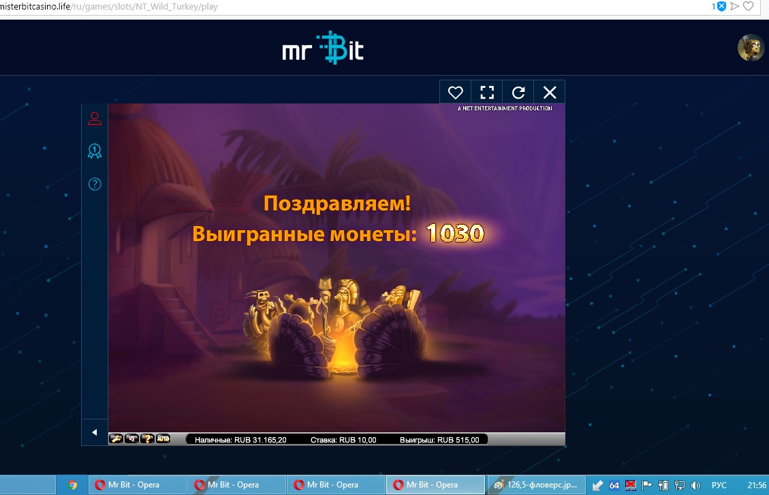Switch to the first Mr Bit - Opera taskbar window
This screenshot has width=769, height=495.
tap(137, 485)
